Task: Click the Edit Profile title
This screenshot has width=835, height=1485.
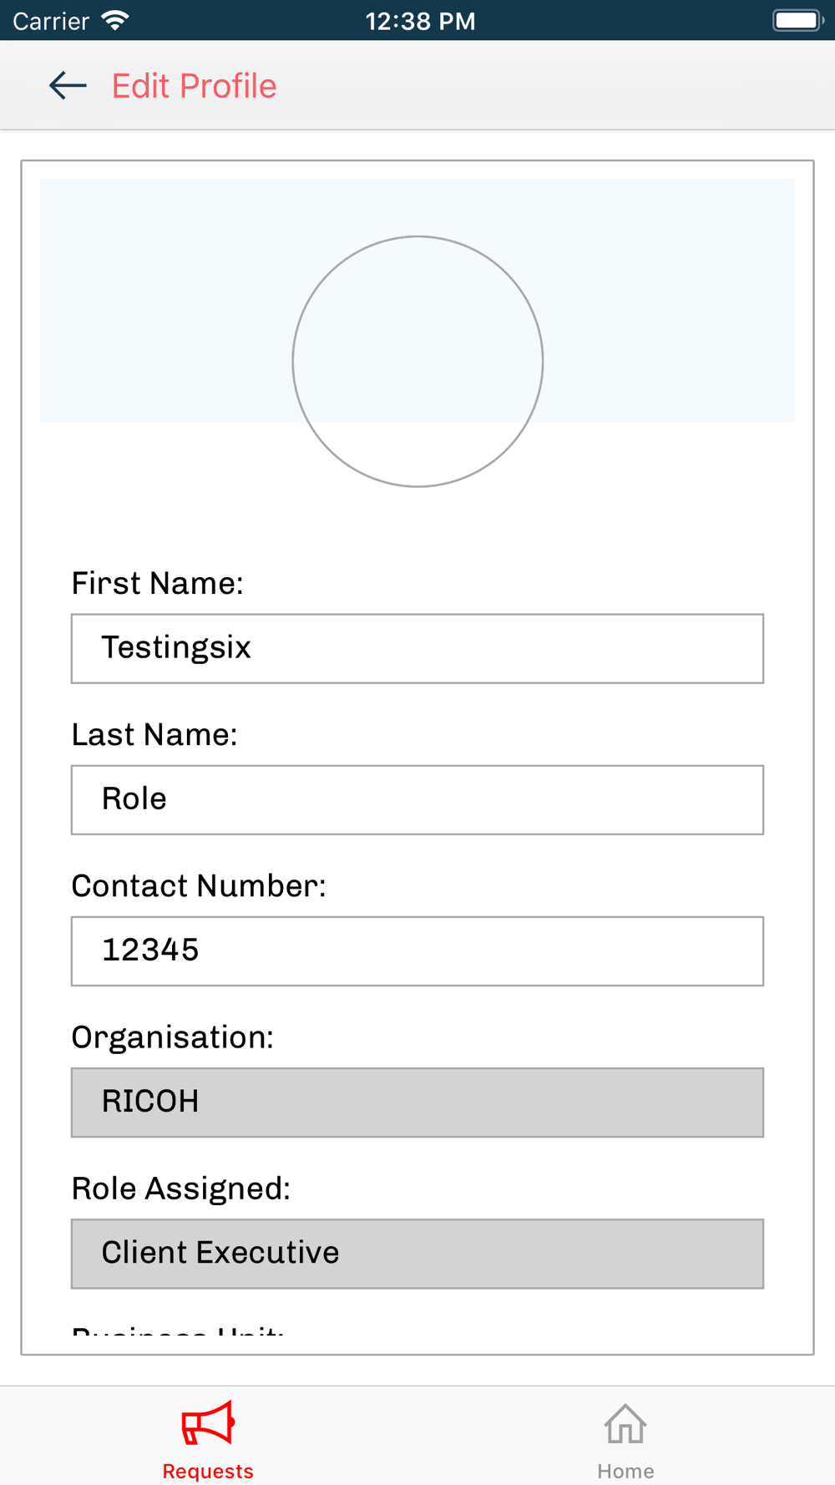Action: [x=194, y=86]
